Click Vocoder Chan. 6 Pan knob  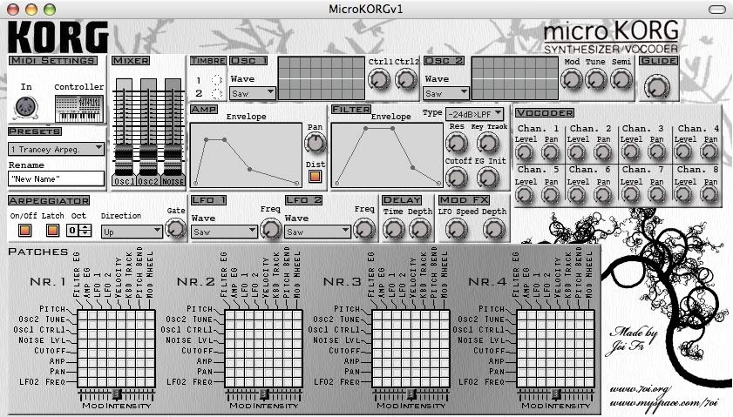click(602, 195)
